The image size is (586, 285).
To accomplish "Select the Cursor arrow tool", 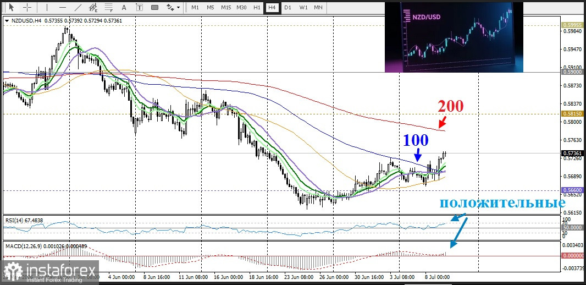I will tap(11, 7).
